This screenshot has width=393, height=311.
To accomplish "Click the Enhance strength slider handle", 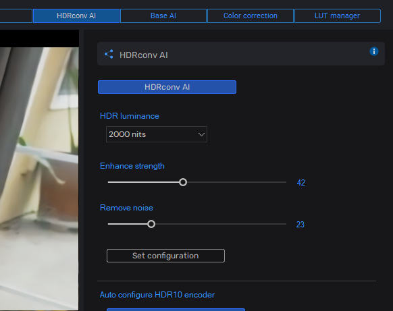I will [183, 182].
